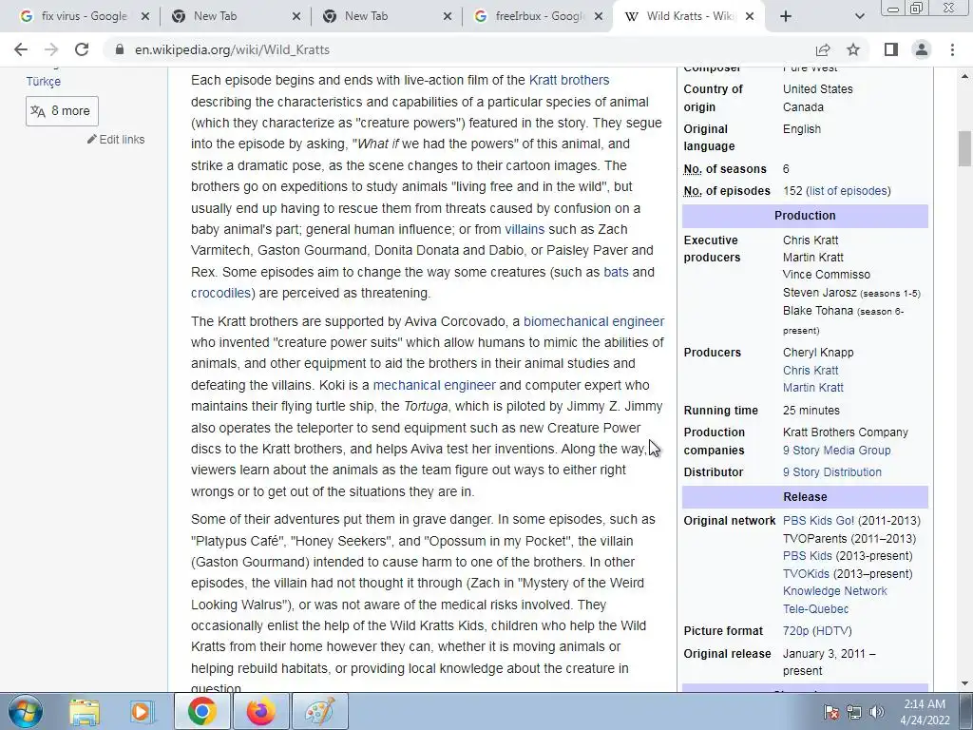Viewport: 973px width, 730px height.
Task: Follow the 'villains' link
Action: (525, 229)
